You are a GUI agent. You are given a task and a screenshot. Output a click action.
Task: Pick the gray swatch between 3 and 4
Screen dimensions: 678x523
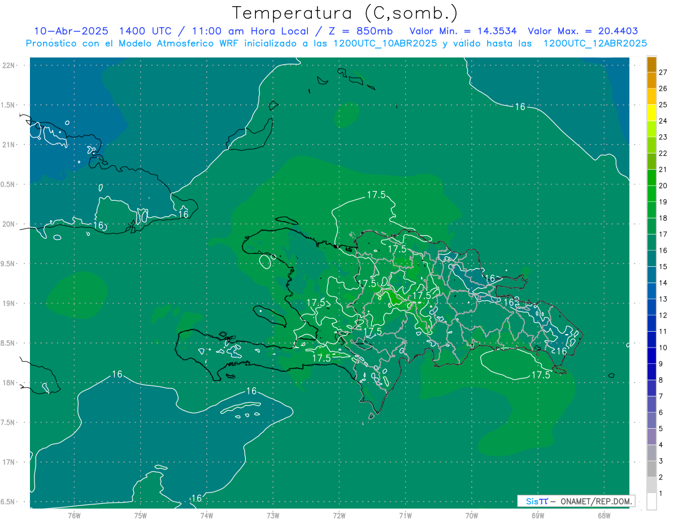coord(651,453)
